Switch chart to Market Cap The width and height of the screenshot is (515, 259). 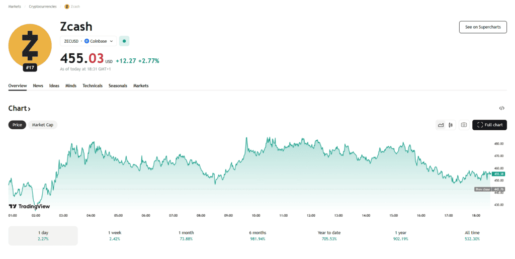[43, 125]
